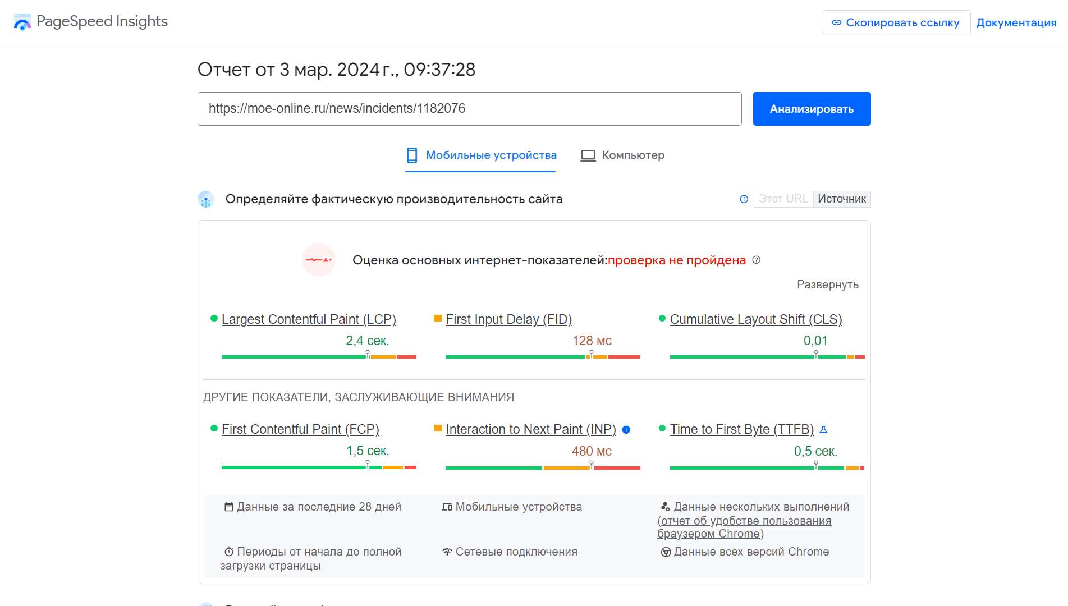Click the TTFB value 0,5 сек.

(x=815, y=451)
